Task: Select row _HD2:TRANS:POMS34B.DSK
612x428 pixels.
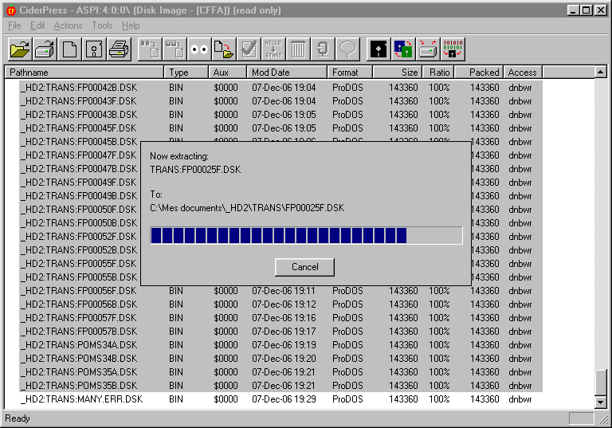Action: click(280, 359)
